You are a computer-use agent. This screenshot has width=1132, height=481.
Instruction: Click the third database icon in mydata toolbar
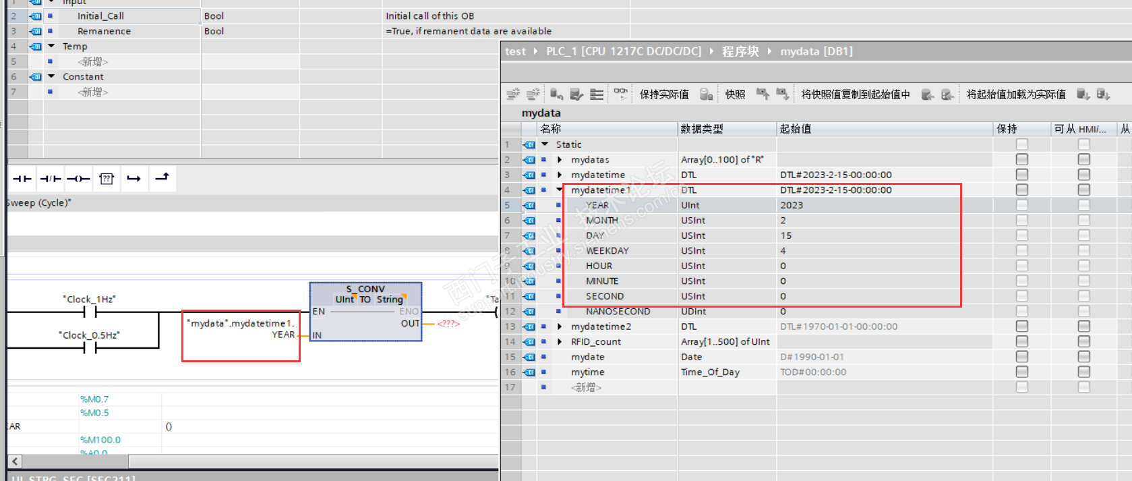pyautogui.click(x=556, y=94)
